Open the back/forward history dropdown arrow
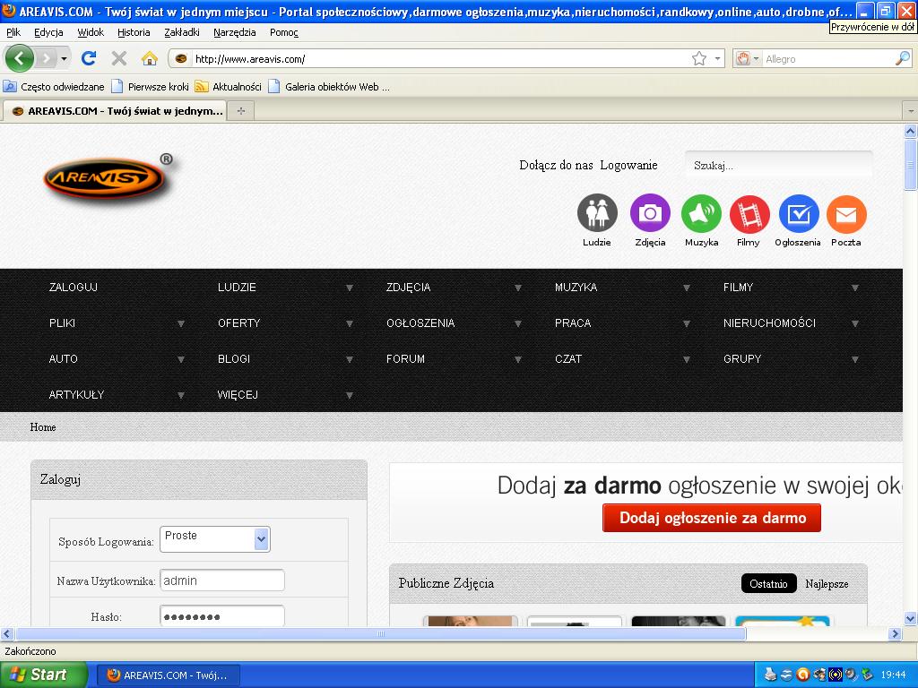 (64, 58)
